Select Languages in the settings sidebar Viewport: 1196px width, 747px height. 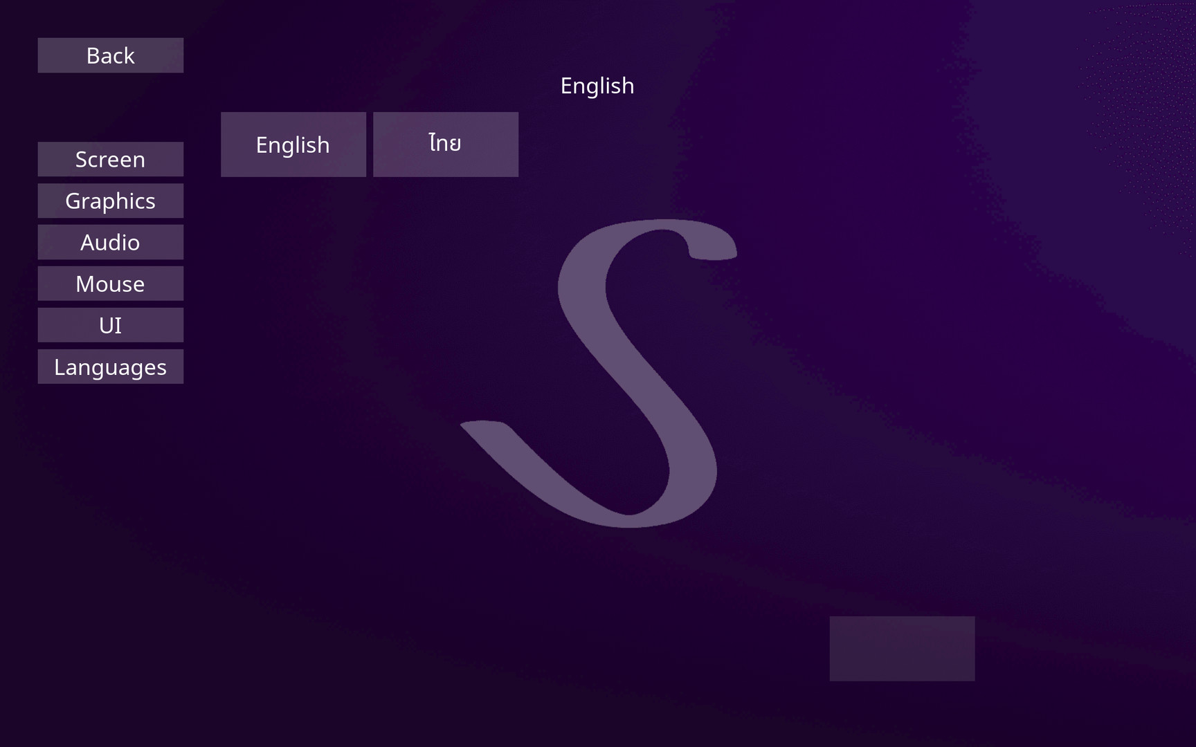point(111,367)
